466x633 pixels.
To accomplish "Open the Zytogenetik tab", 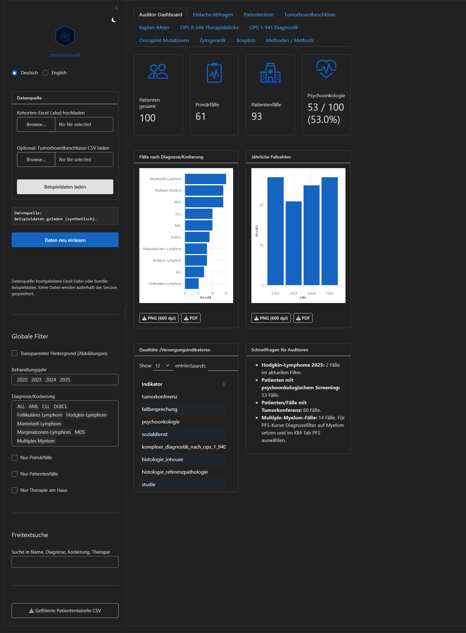I will (212, 40).
